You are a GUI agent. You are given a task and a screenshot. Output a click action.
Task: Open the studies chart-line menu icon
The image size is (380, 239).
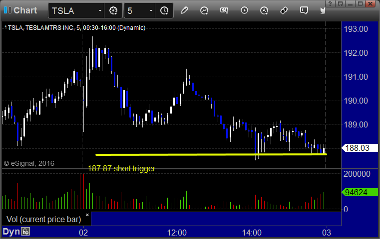point(204,10)
